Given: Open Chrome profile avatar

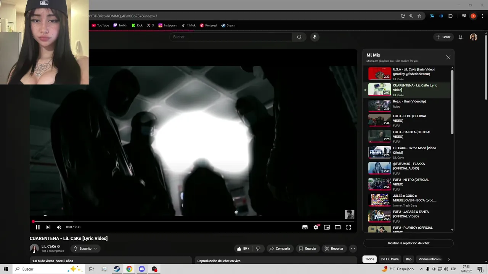Looking at the screenshot, I should coord(473,16).
